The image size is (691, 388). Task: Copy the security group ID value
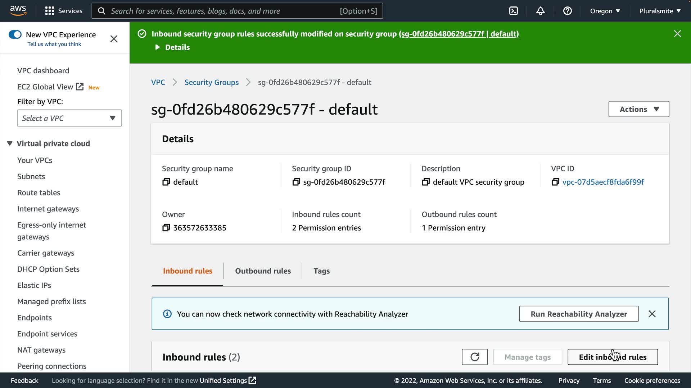[x=296, y=182]
